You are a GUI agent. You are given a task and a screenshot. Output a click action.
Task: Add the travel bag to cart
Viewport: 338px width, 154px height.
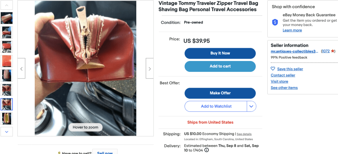click(220, 66)
